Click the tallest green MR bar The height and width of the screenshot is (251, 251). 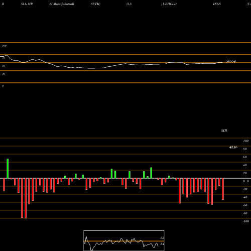tap(8, 169)
